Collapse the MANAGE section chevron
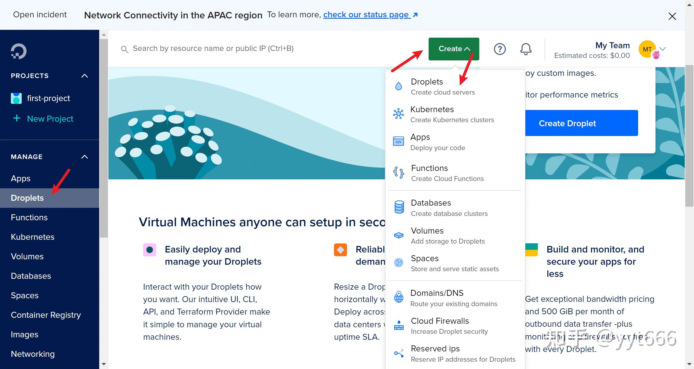 point(85,157)
